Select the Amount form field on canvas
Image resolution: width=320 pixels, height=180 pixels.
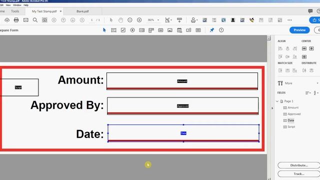[182, 81]
